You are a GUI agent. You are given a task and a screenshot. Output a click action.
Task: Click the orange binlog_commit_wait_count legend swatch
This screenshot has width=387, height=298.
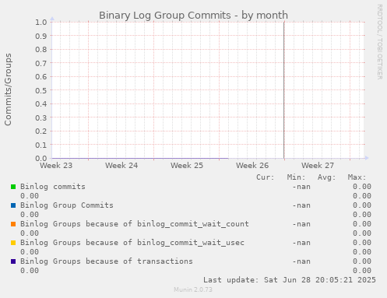(x=13, y=224)
